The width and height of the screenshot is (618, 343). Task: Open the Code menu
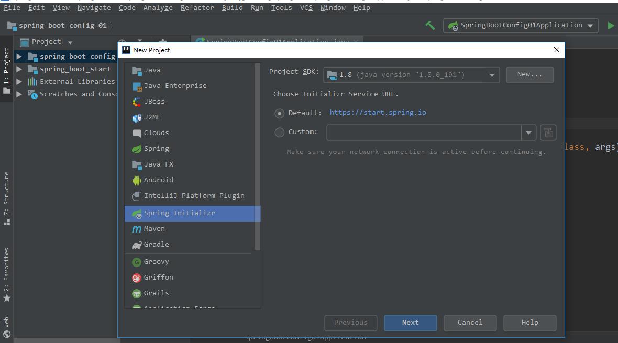[127, 8]
